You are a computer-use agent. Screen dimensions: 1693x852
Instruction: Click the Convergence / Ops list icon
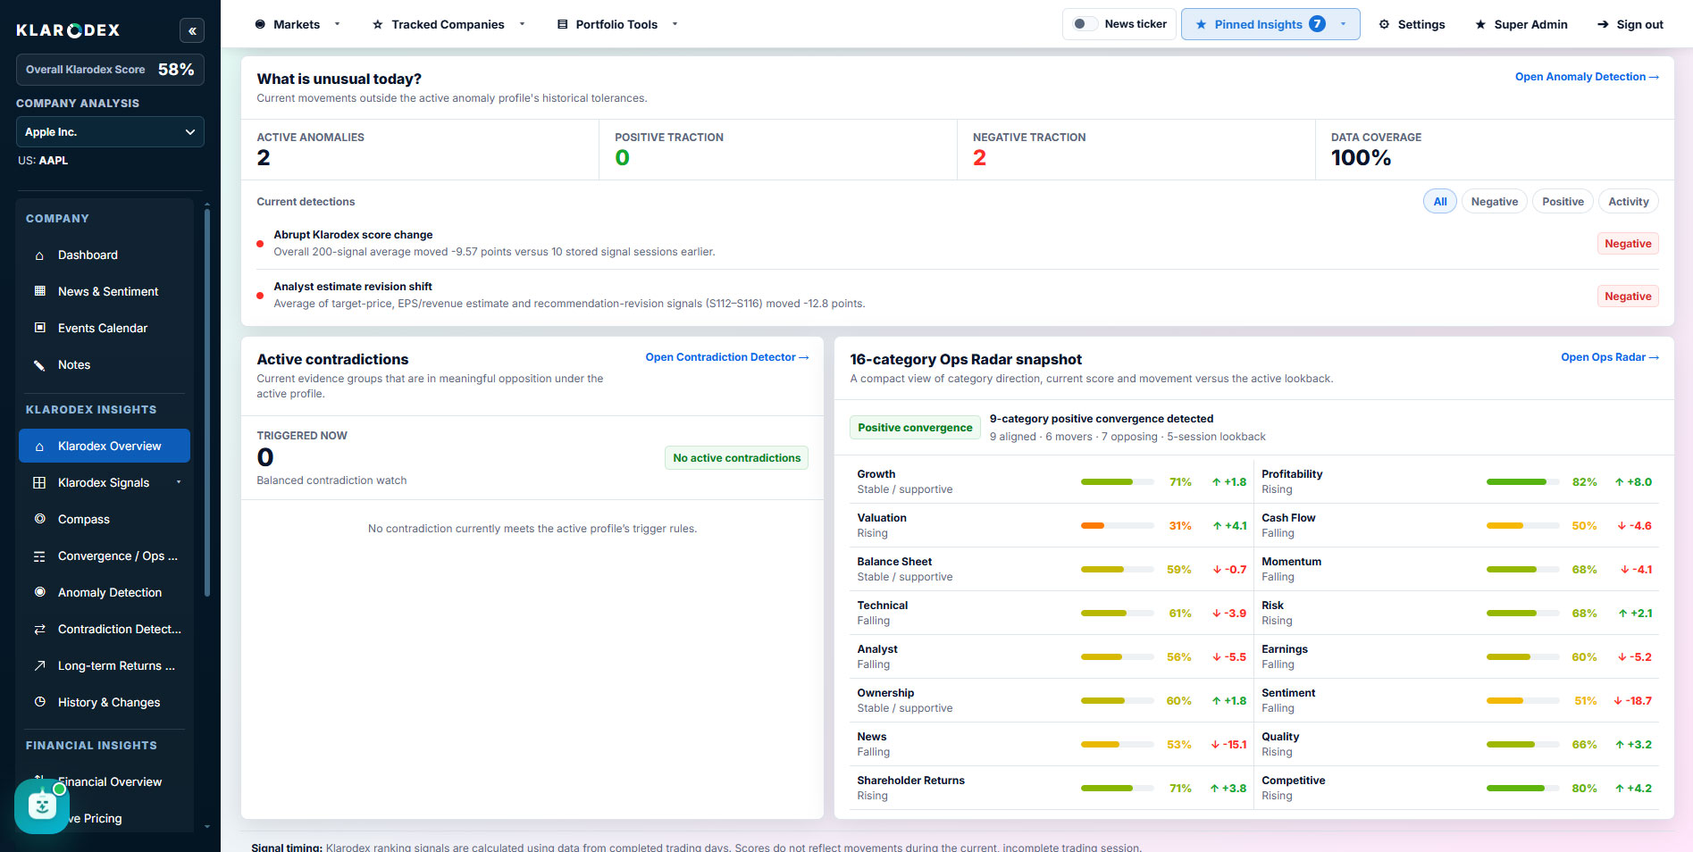pos(39,555)
